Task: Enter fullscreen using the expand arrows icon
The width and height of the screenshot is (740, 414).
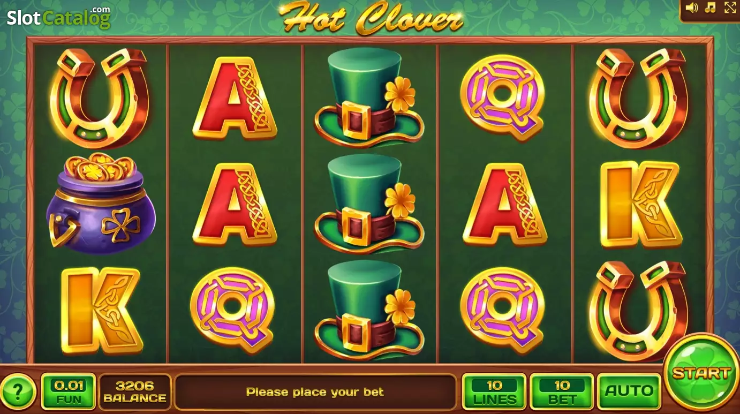Action: 730,7
